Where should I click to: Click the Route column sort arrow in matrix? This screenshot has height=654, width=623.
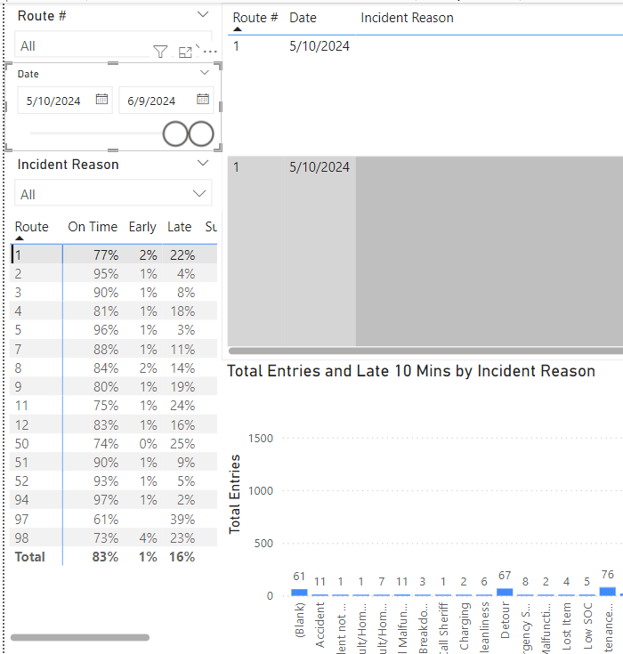pyautogui.click(x=20, y=238)
